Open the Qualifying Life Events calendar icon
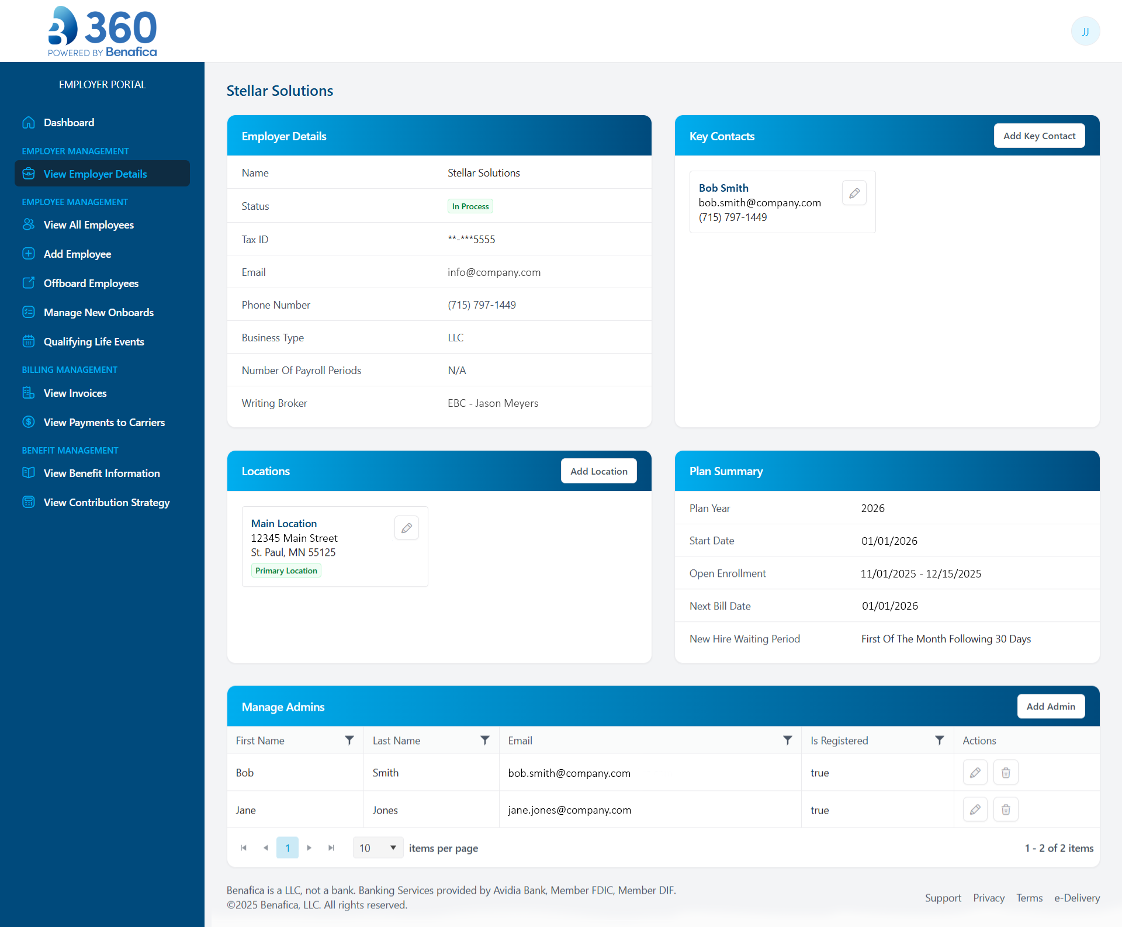Image resolution: width=1122 pixels, height=927 pixels. [x=29, y=341]
